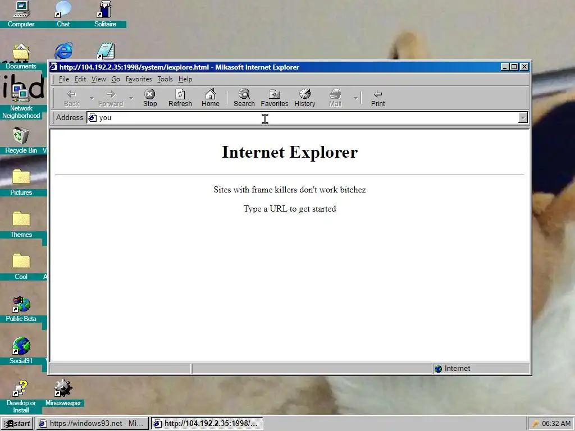Screen dimensions: 575x431
Task: Select the Computer desktop icon
Action: (21, 14)
